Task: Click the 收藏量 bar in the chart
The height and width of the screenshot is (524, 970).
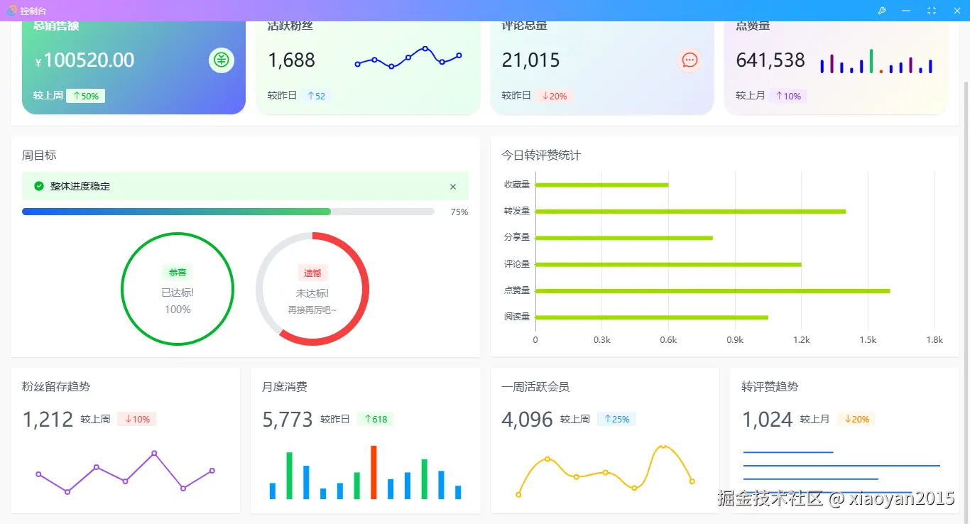Action: (601, 185)
